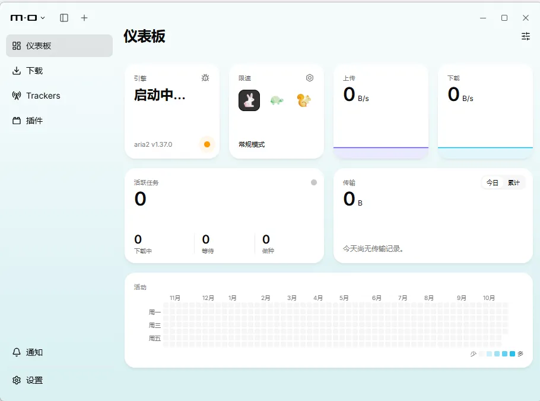Screen dimensions: 540x401
Task: Click the 做种 count
Action: (x=266, y=239)
